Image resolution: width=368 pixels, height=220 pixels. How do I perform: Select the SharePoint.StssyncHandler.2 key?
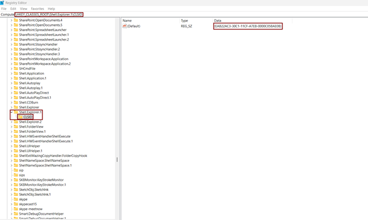[40, 49]
